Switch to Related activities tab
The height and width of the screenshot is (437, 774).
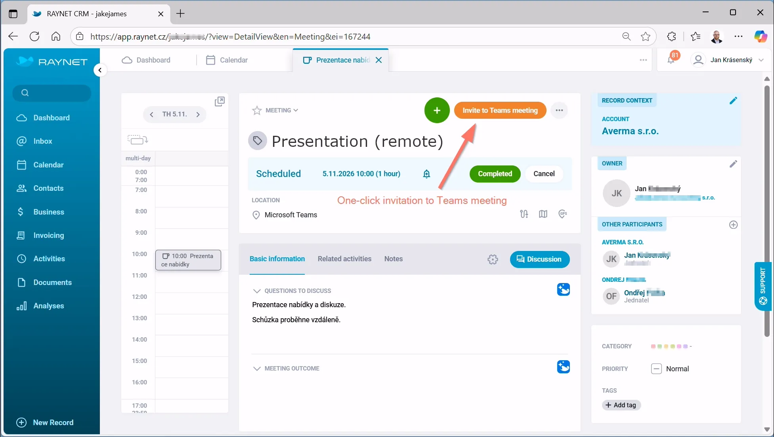pos(344,259)
